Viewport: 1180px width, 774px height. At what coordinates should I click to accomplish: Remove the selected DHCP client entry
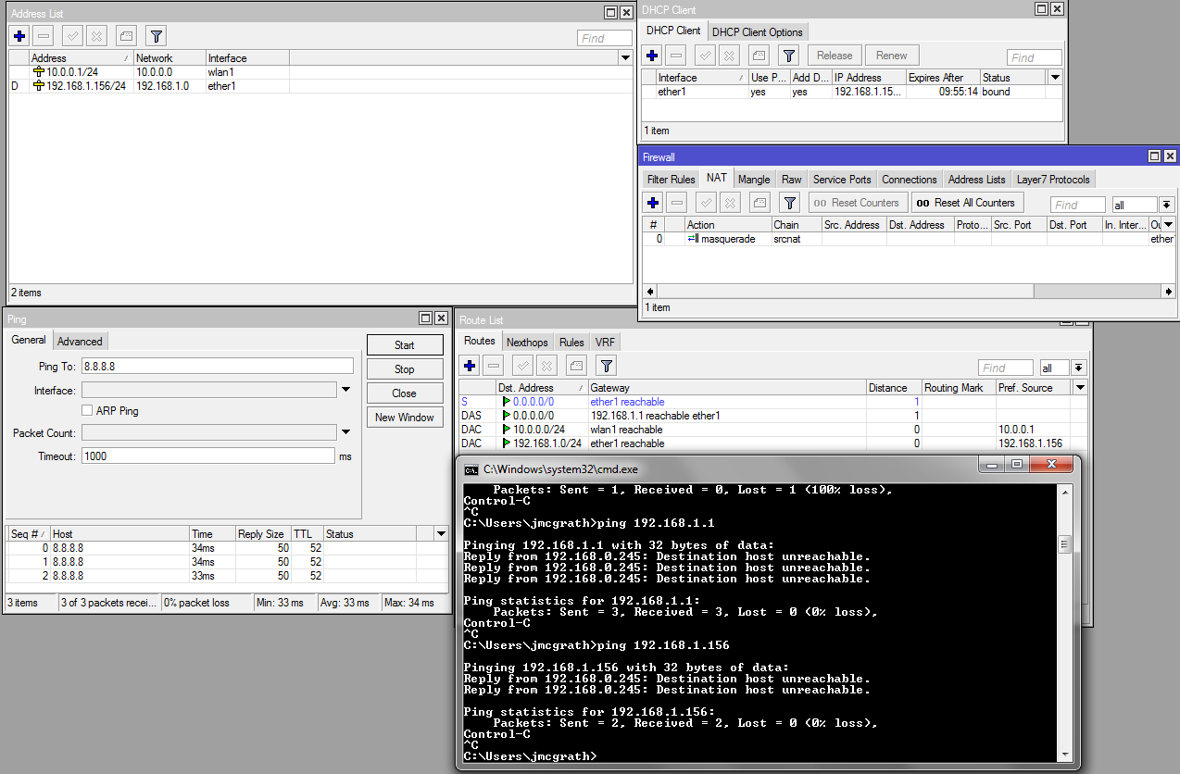(676, 55)
